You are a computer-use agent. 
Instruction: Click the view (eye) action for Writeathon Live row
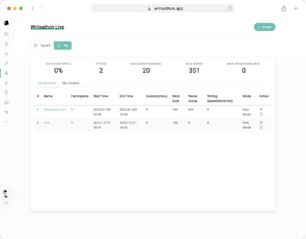pyautogui.click(x=261, y=109)
